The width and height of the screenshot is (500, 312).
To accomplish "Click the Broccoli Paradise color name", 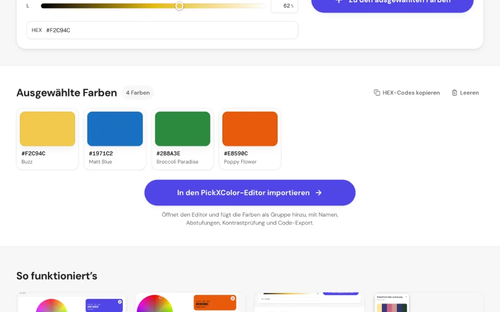I will coord(177,162).
